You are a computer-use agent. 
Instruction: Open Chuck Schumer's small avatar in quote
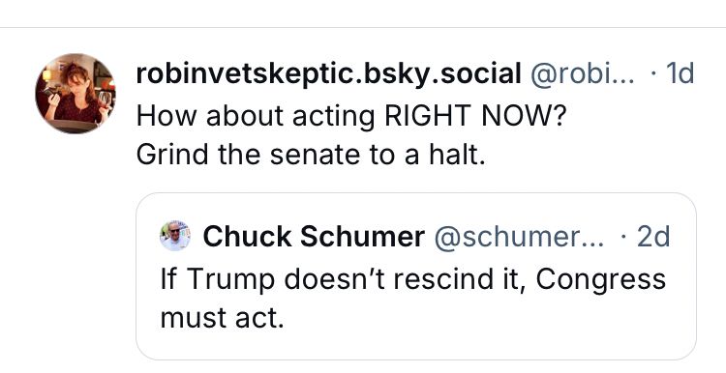[x=175, y=236]
